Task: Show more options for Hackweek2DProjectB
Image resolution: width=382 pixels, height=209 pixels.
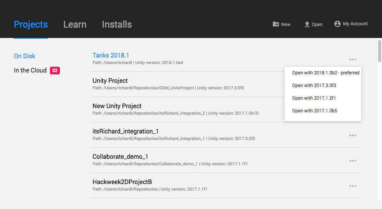Action: tap(353, 186)
